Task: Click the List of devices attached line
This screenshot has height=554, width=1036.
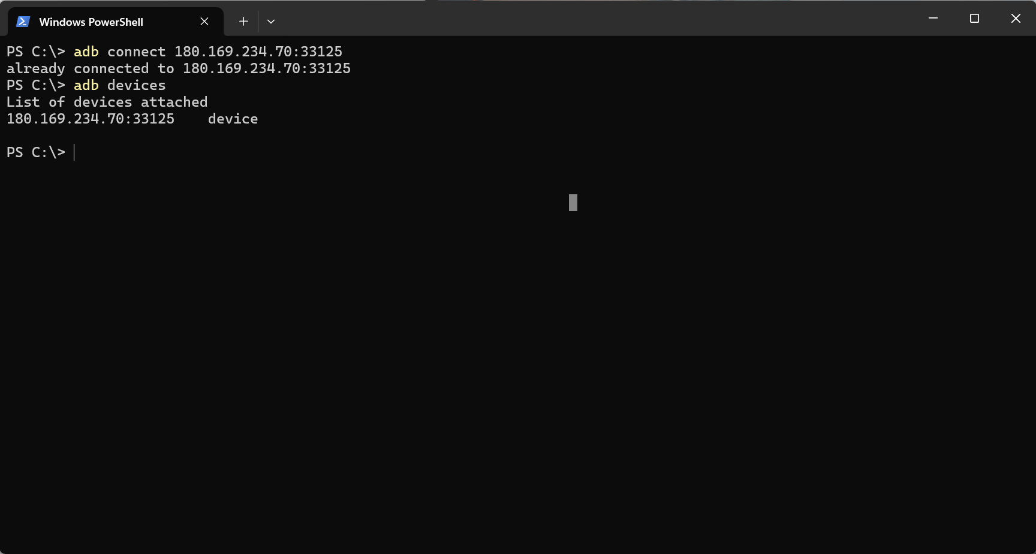Action: point(107,102)
